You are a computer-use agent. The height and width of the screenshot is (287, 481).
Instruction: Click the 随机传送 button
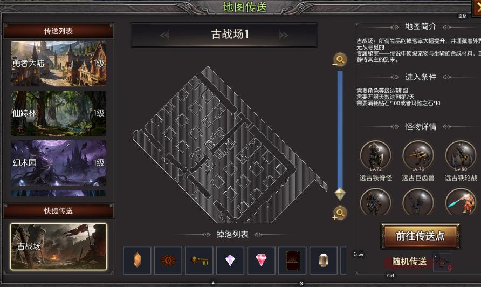click(409, 262)
